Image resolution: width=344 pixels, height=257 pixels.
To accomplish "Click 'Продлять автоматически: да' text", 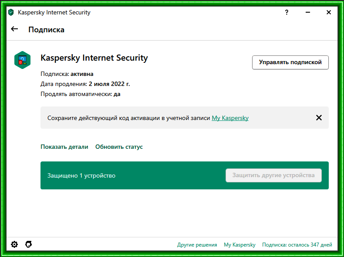I will tap(81, 94).
